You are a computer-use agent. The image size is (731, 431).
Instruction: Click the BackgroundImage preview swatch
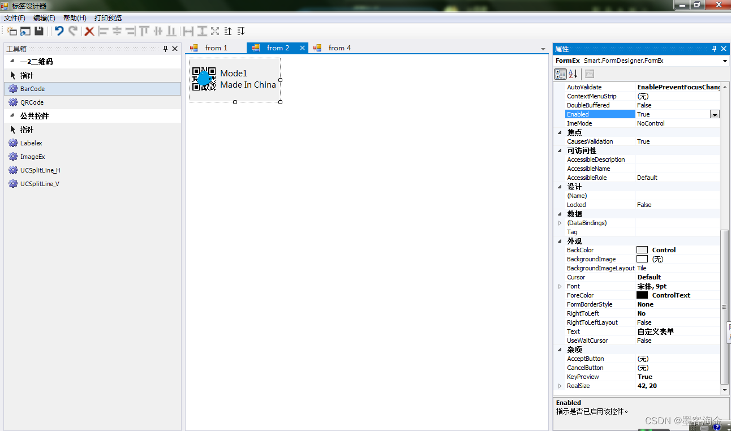tap(642, 259)
